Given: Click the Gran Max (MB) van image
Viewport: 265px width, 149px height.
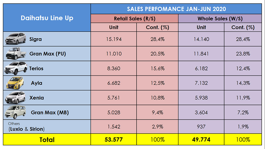Looking at the screenshot, I should click(x=15, y=112).
